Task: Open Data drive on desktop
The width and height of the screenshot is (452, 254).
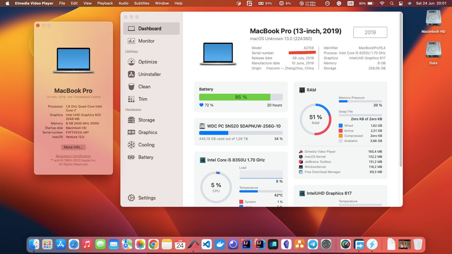Action: [433, 53]
